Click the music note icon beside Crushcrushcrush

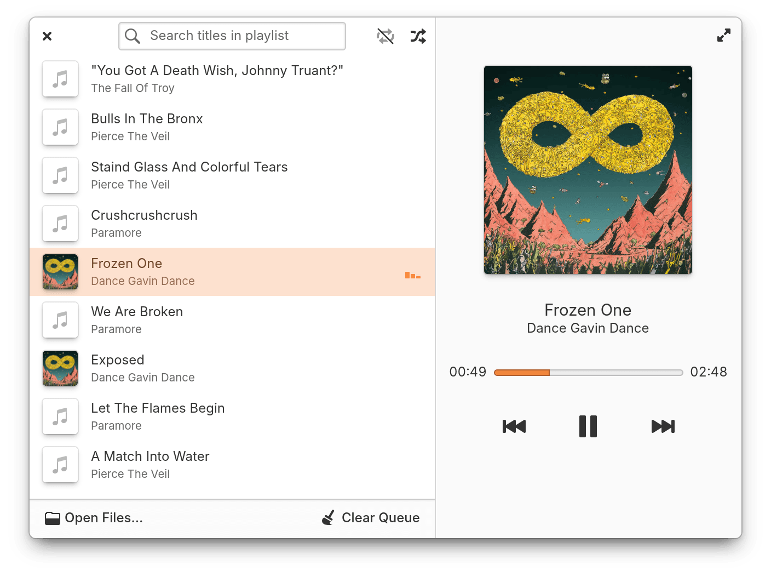[60, 224]
